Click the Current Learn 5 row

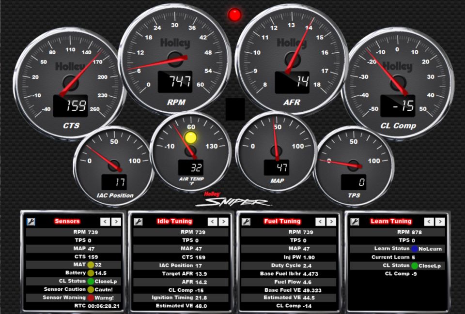tap(397, 257)
